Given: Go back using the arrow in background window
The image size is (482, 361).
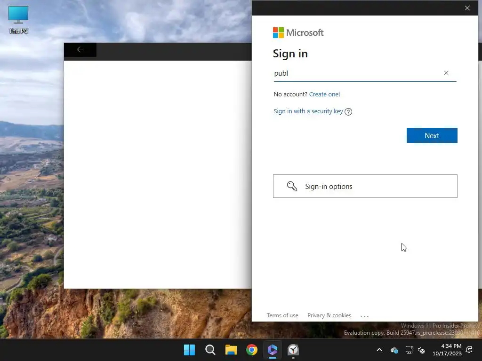Looking at the screenshot, I should click(80, 49).
